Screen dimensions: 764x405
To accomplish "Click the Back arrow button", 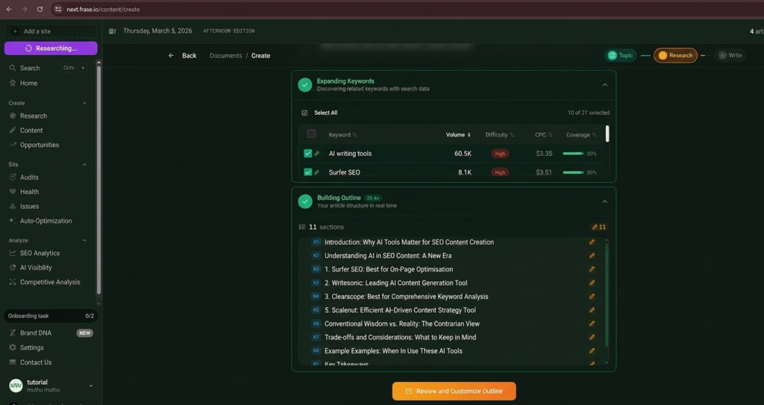I will [182, 55].
